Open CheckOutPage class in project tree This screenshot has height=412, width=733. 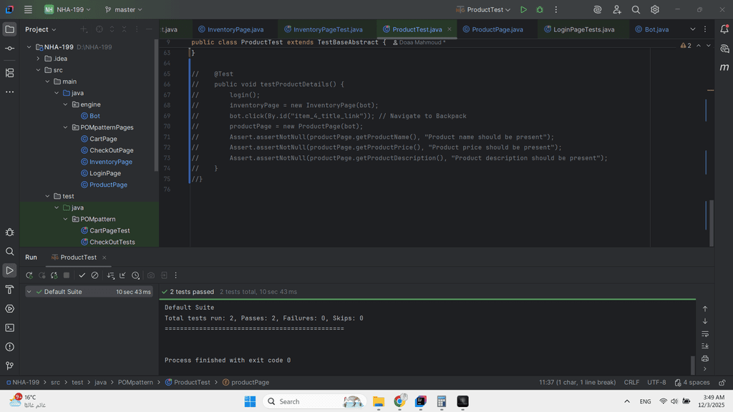[111, 150]
